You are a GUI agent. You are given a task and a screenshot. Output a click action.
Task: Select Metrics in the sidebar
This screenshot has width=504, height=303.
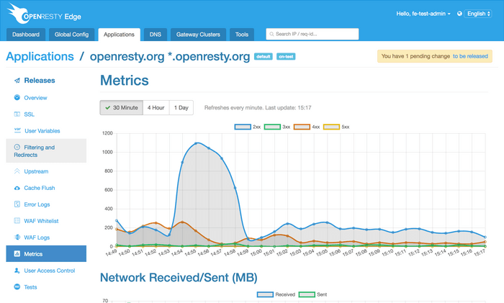pos(46,254)
